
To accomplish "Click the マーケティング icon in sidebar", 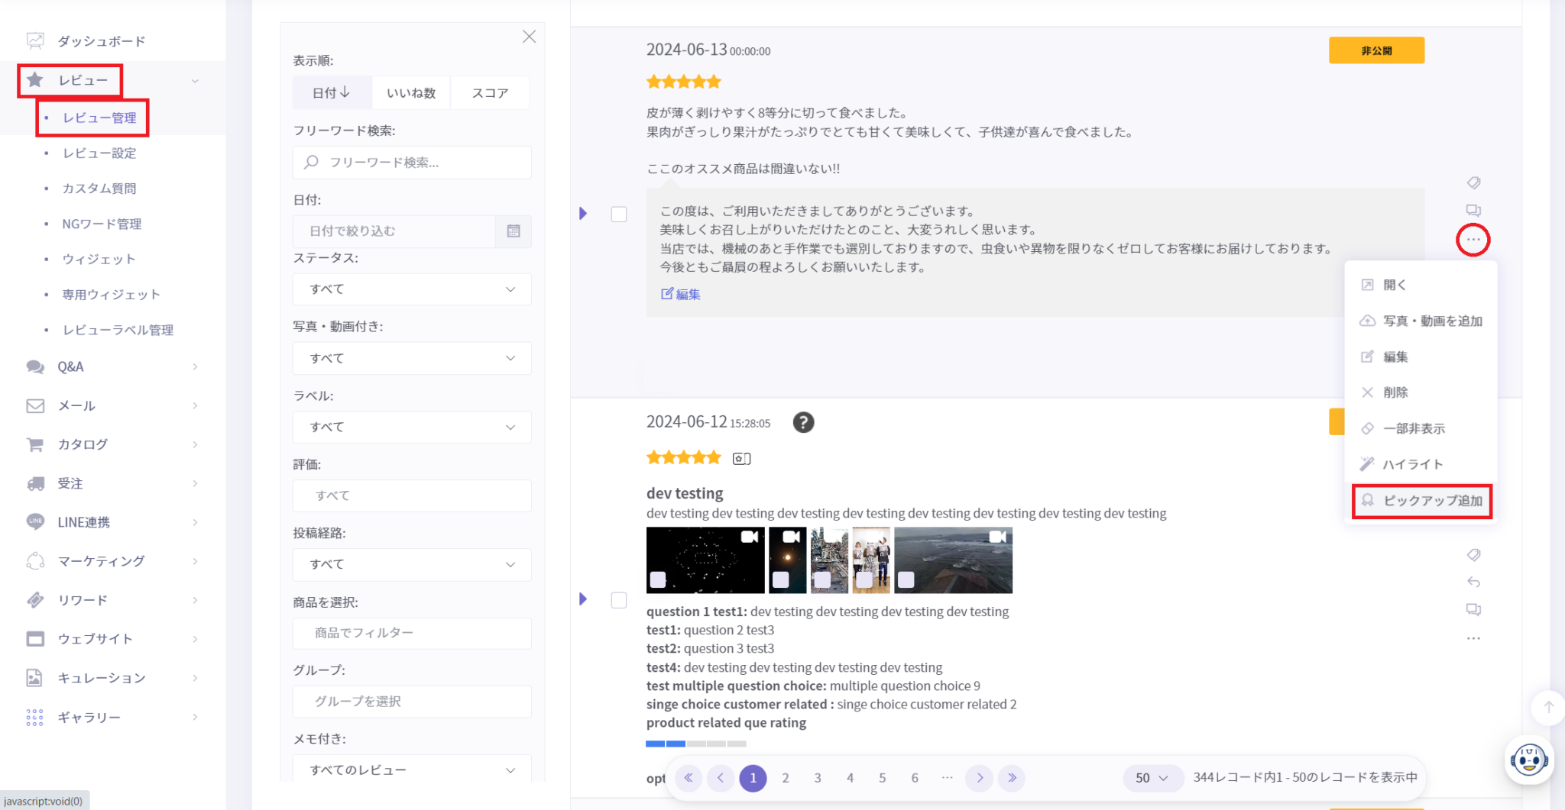I will 35,561.
